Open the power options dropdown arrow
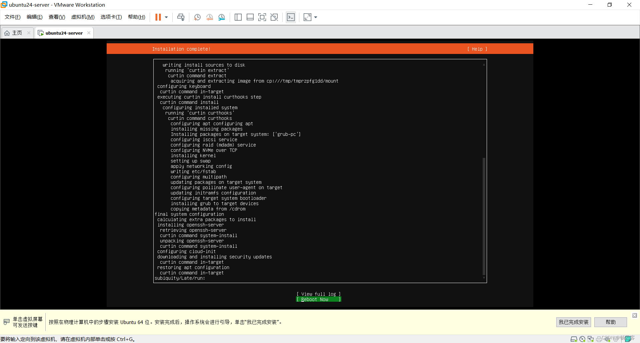Screen dimensions: 640x343 tap(166, 17)
